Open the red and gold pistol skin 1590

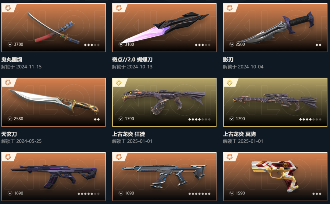click(275, 176)
